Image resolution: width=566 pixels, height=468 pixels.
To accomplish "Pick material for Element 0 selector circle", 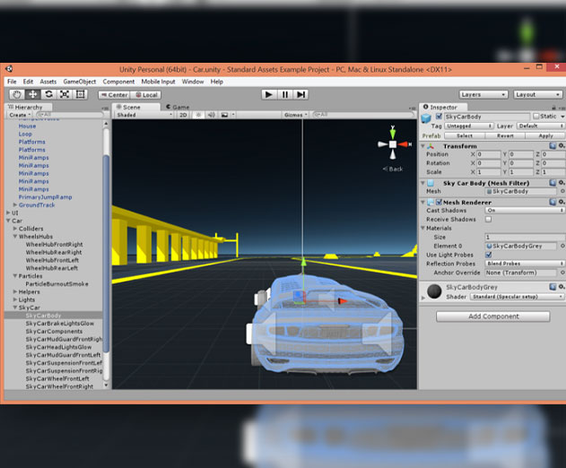I will click(562, 246).
